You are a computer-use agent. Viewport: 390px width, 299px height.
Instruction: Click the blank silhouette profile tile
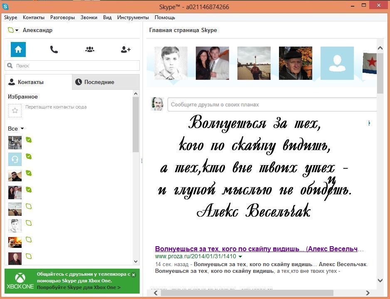click(337, 63)
